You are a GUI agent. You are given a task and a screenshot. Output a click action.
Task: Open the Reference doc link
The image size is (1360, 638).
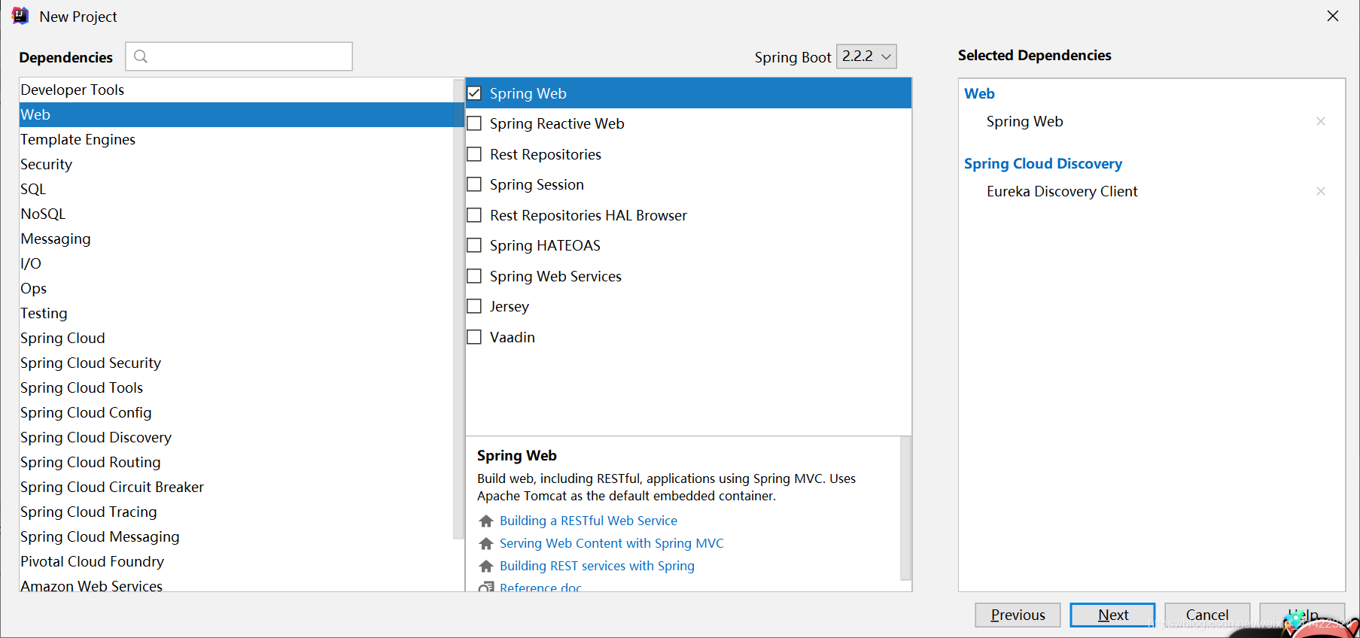coord(540,587)
